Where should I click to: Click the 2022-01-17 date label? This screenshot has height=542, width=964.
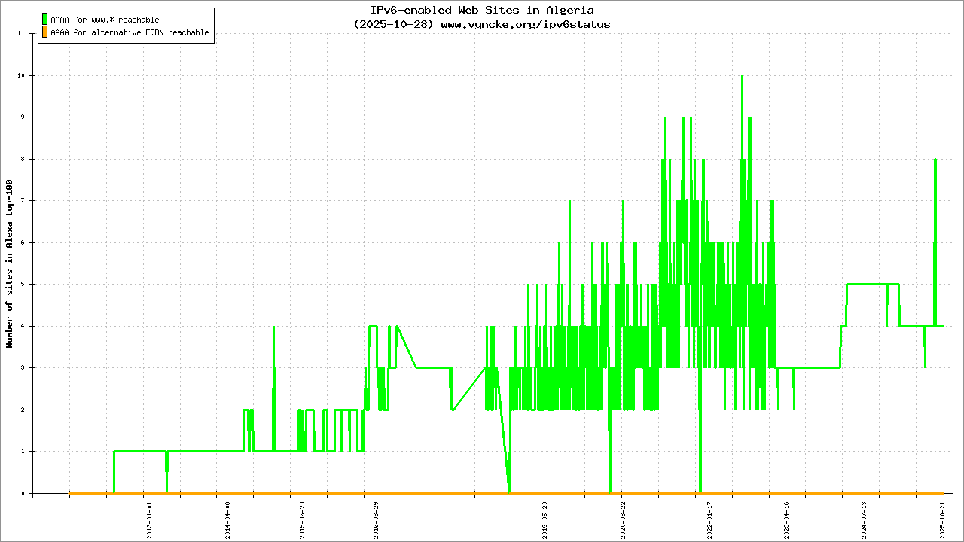coord(707,517)
